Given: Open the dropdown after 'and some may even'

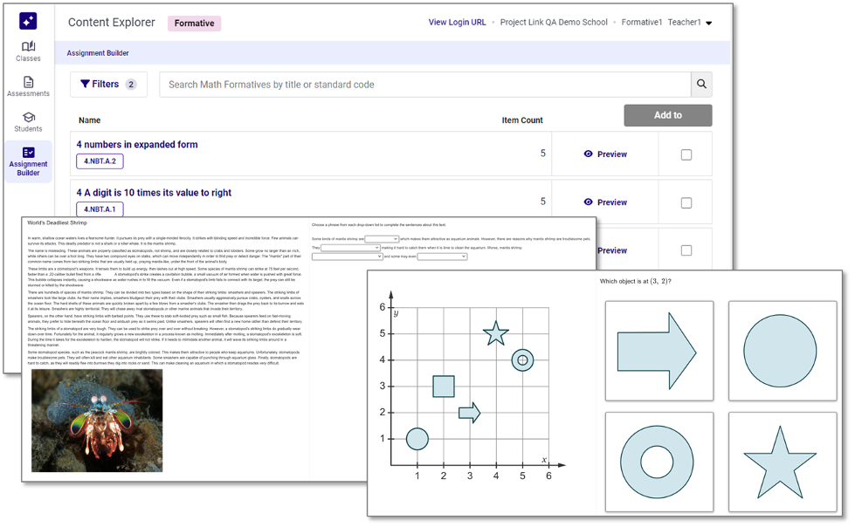Looking at the screenshot, I should (x=442, y=257).
